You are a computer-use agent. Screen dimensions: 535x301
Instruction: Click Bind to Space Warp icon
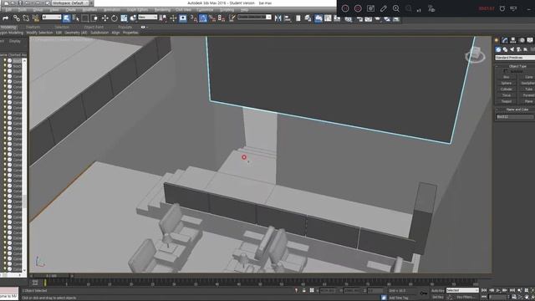coord(35,18)
